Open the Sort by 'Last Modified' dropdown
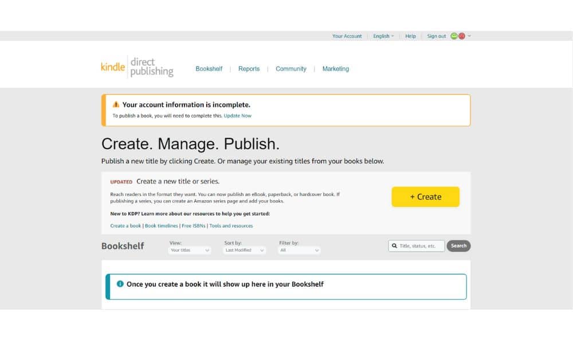573x344 pixels. 244,250
